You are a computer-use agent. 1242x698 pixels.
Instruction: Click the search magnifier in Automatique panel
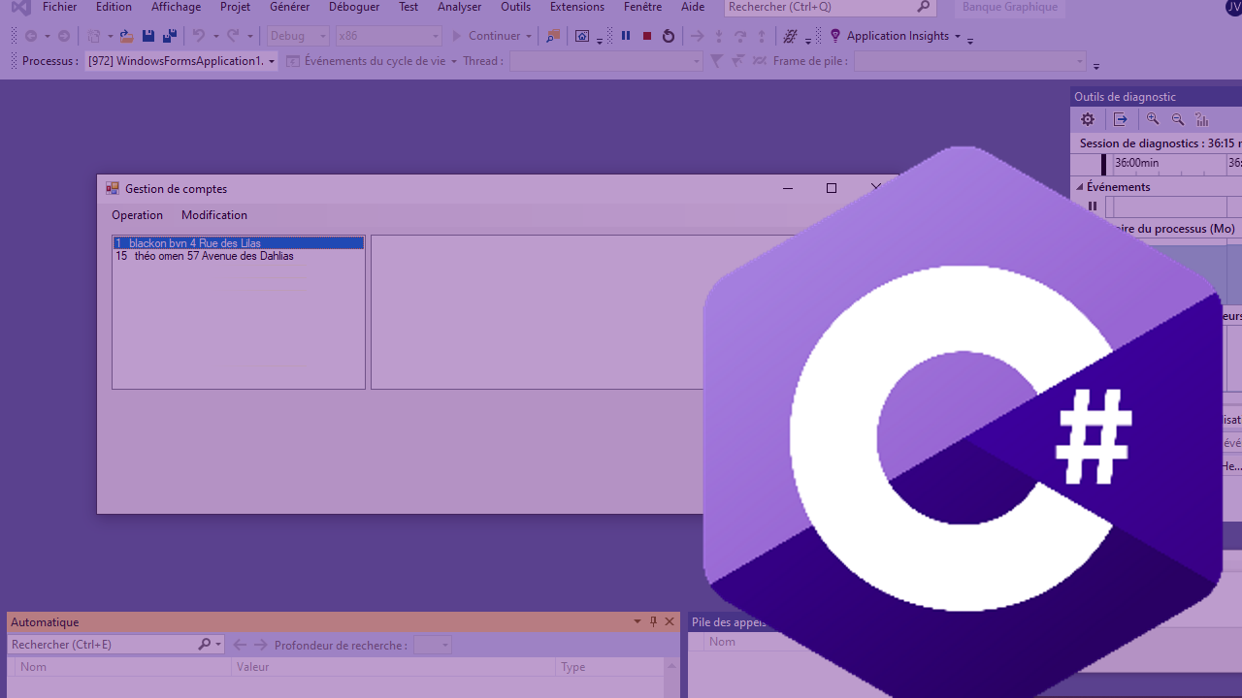coord(205,645)
